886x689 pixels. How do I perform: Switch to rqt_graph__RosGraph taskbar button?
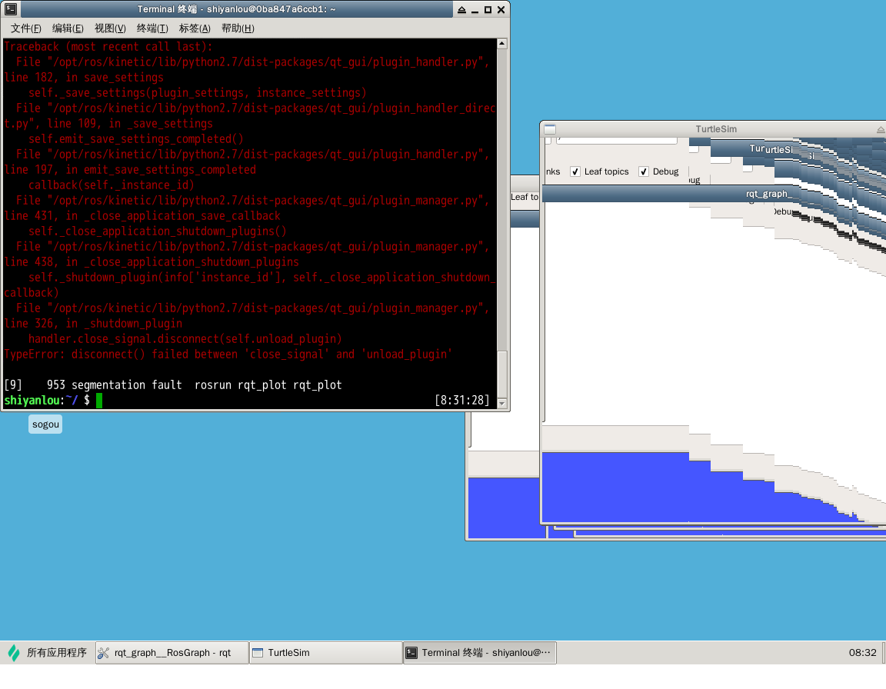click(172, 653)
